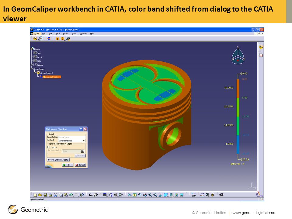Image resolution: width=292 pixels, height=219 pixels.
Task: Click the compass at top right of viewer
Action: tap(238, 55)
